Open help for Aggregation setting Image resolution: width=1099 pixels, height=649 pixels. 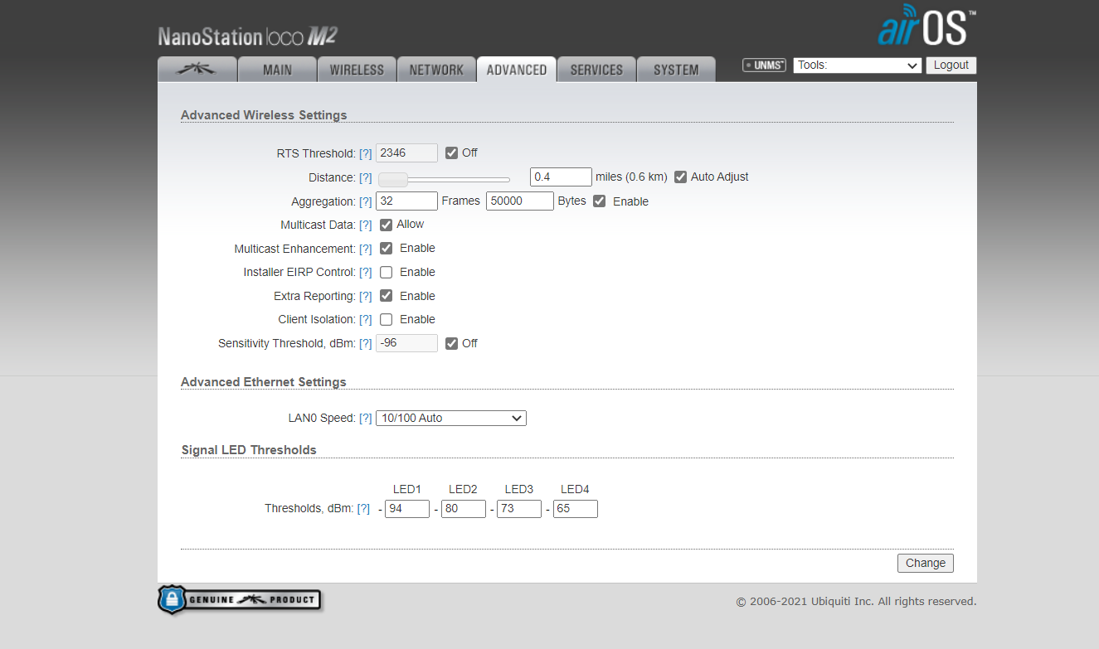pos(366,201)
